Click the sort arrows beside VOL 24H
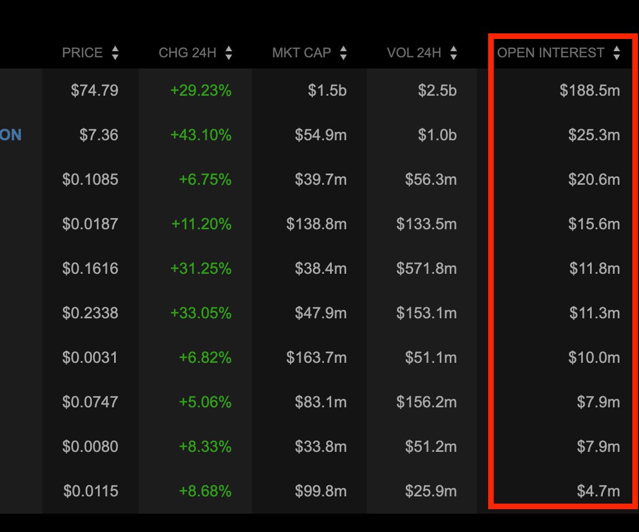The height and width of the screenshot is (532, 639). click(x=454, y=53)
